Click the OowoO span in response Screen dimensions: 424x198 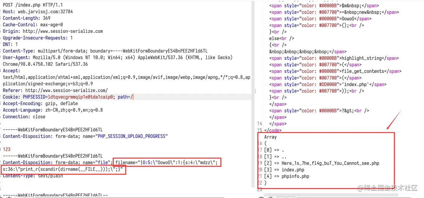tap(320, 19)
